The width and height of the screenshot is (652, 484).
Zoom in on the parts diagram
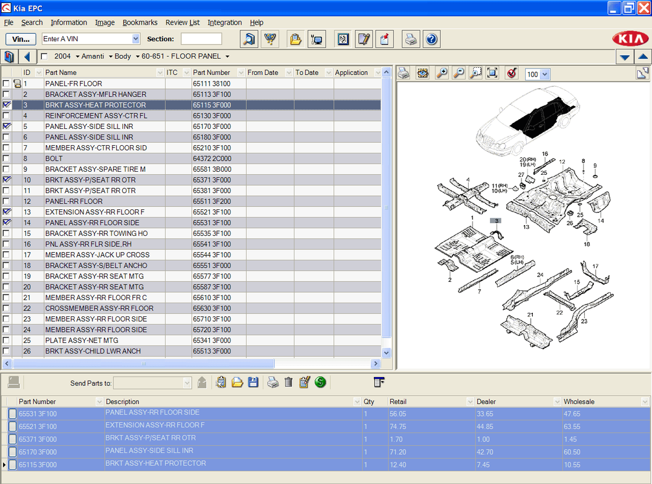(x=442, y=74)
